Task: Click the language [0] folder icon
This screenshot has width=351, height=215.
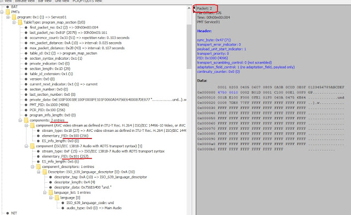Action: [57, 197]
